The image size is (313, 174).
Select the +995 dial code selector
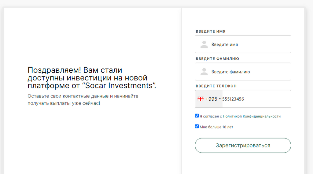211,99
